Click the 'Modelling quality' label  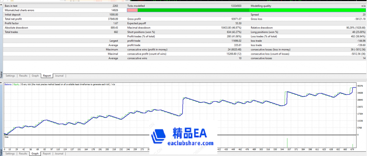261,6
